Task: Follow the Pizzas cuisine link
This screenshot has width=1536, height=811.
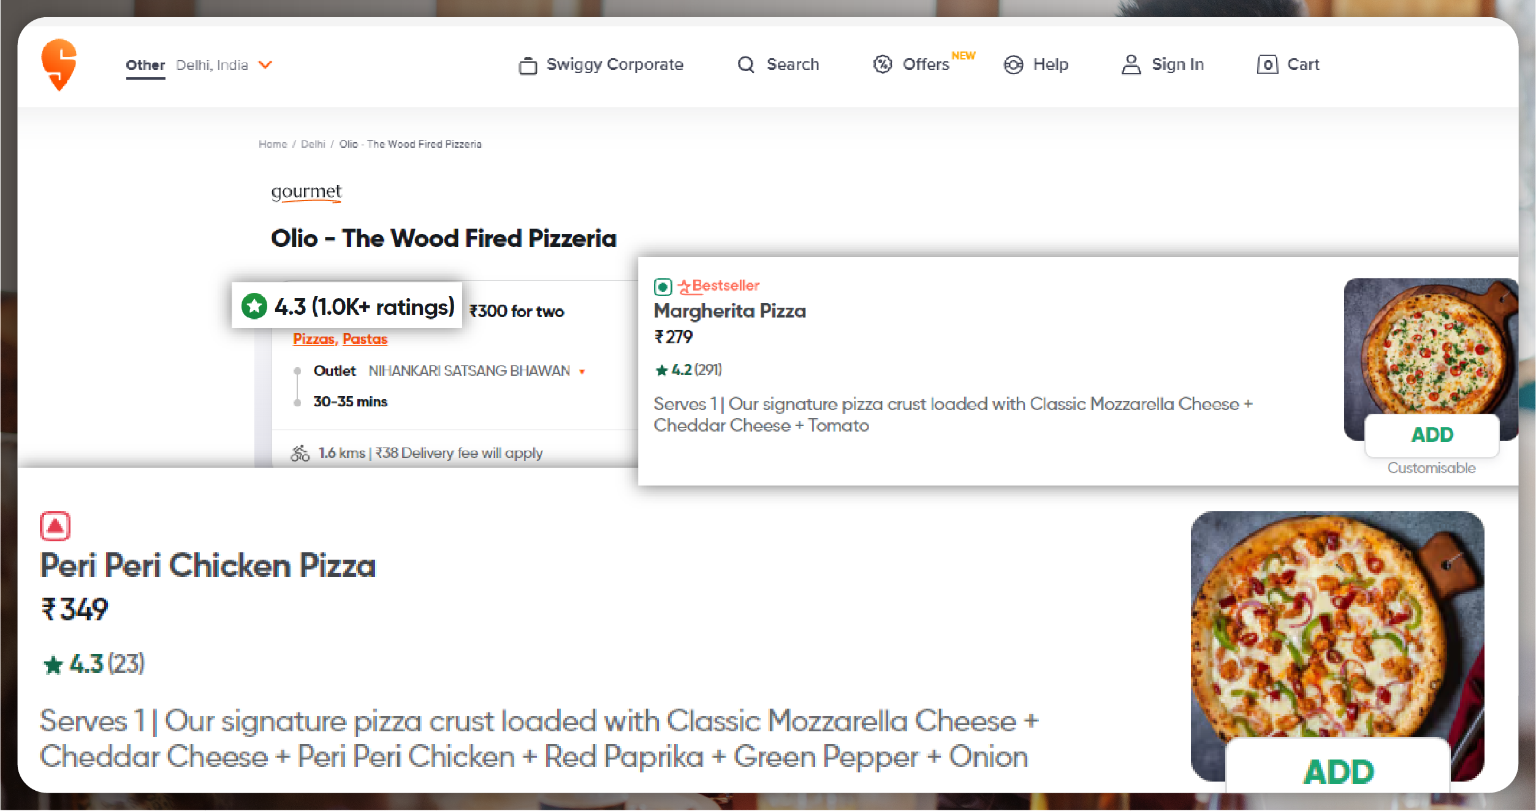Action: point(314,339)
